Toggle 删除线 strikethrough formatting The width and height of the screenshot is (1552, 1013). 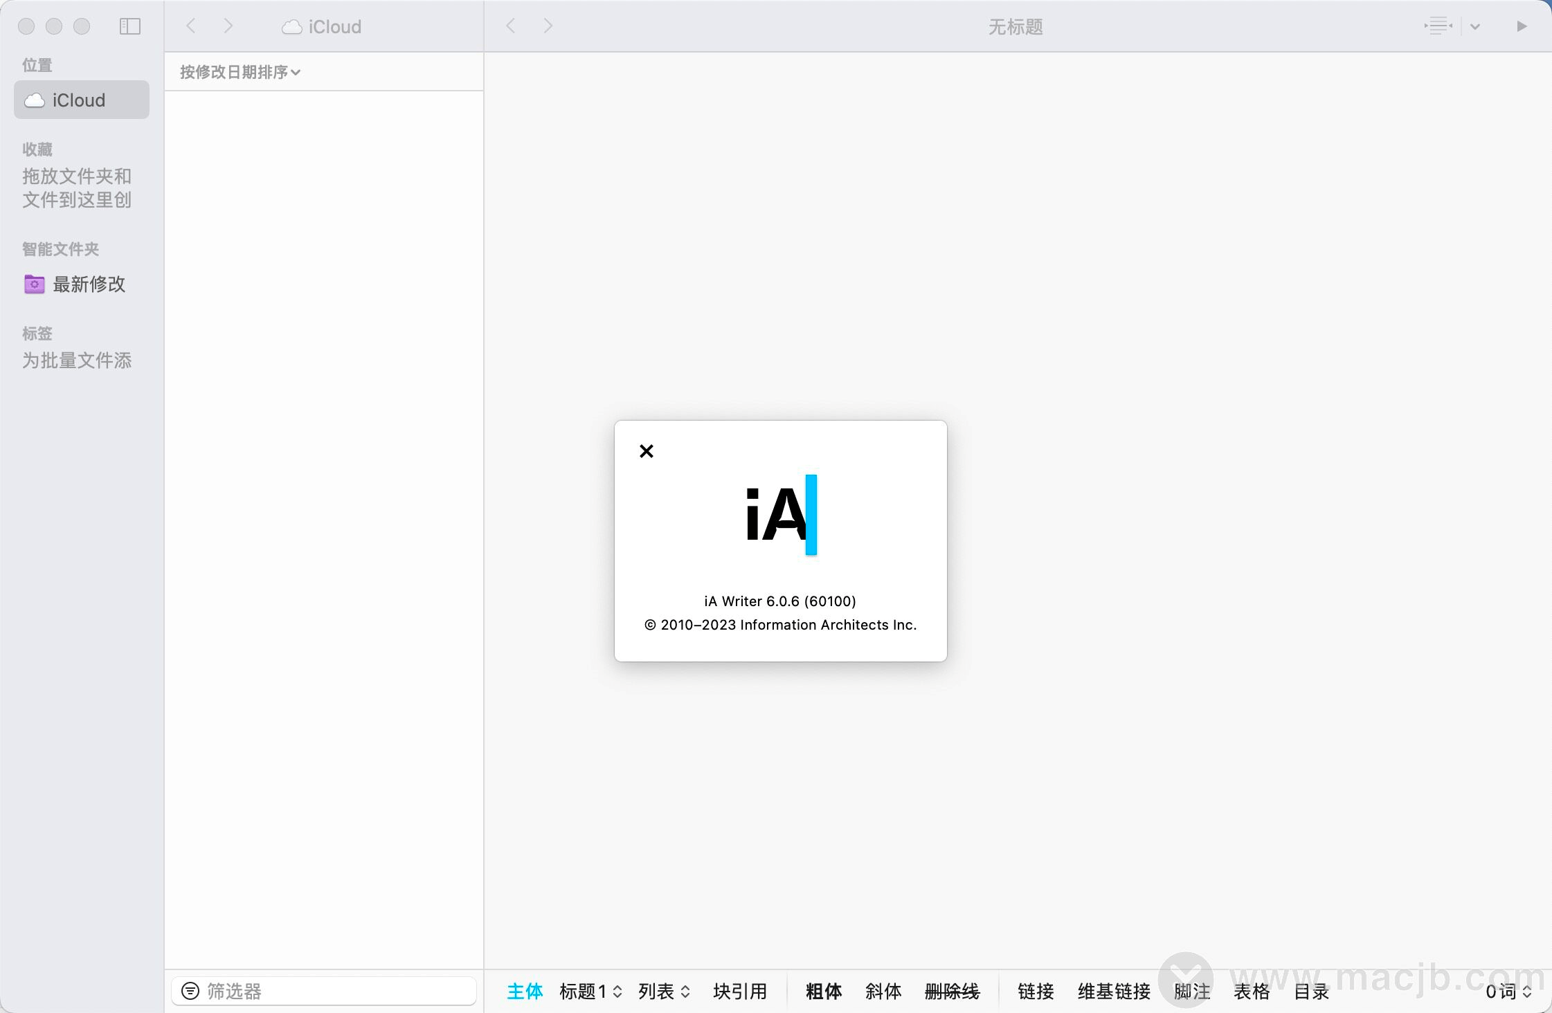point(953,992)
